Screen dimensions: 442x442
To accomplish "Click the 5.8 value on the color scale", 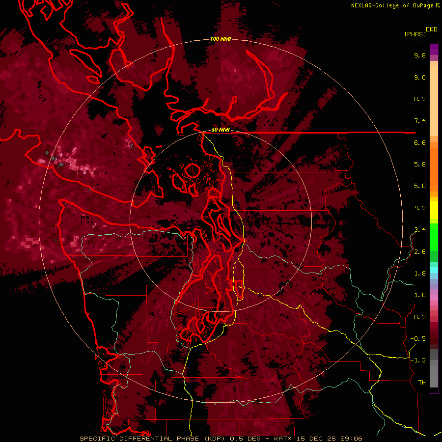I will [420, 164].
